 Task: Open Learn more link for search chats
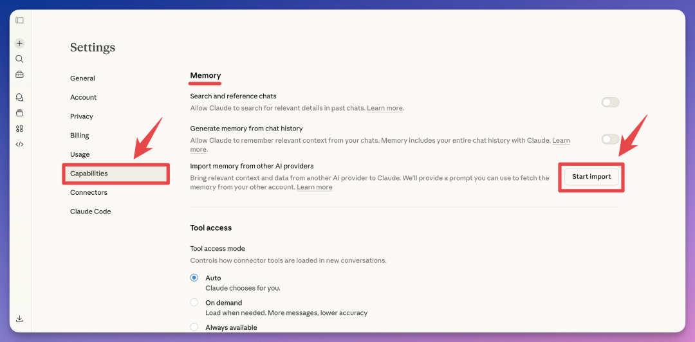[x=385, y=108]
